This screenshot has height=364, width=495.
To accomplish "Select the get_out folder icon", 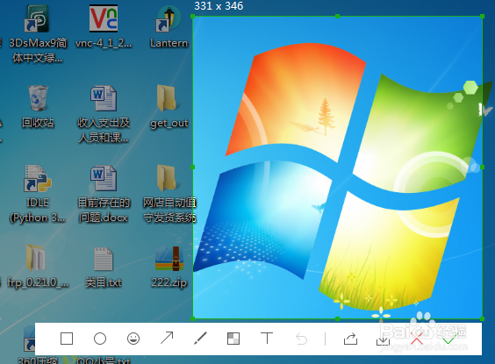I will pyautogui.click(x=169, y=107).
